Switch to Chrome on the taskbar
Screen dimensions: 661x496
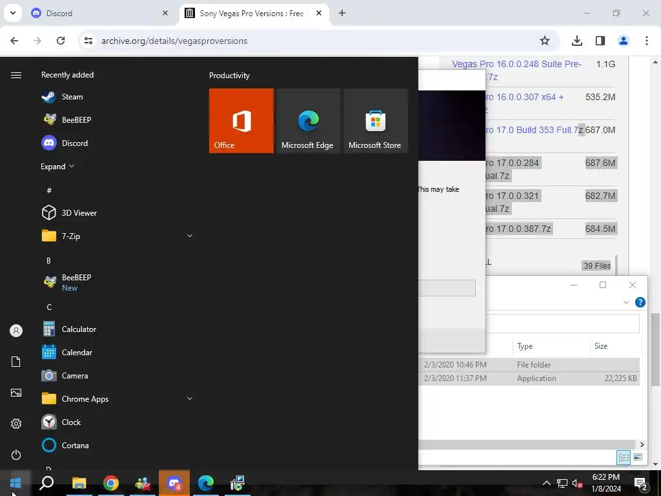click(111, 483)
